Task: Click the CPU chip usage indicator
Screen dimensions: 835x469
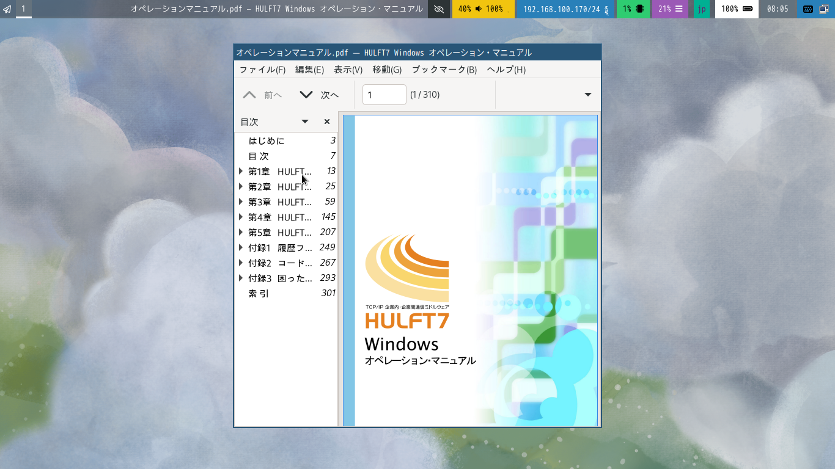Action: 633,9
